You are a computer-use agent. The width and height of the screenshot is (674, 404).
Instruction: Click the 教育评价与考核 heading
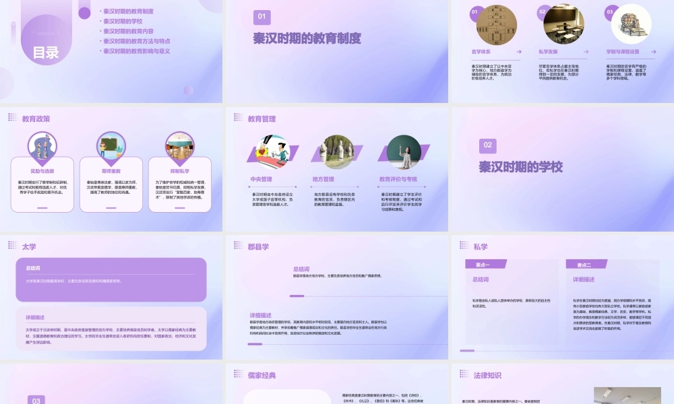click(x=398, y=179)
